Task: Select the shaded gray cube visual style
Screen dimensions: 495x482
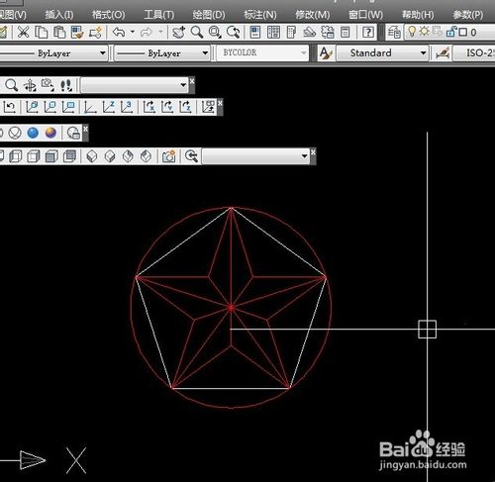Action: (51, 156)
